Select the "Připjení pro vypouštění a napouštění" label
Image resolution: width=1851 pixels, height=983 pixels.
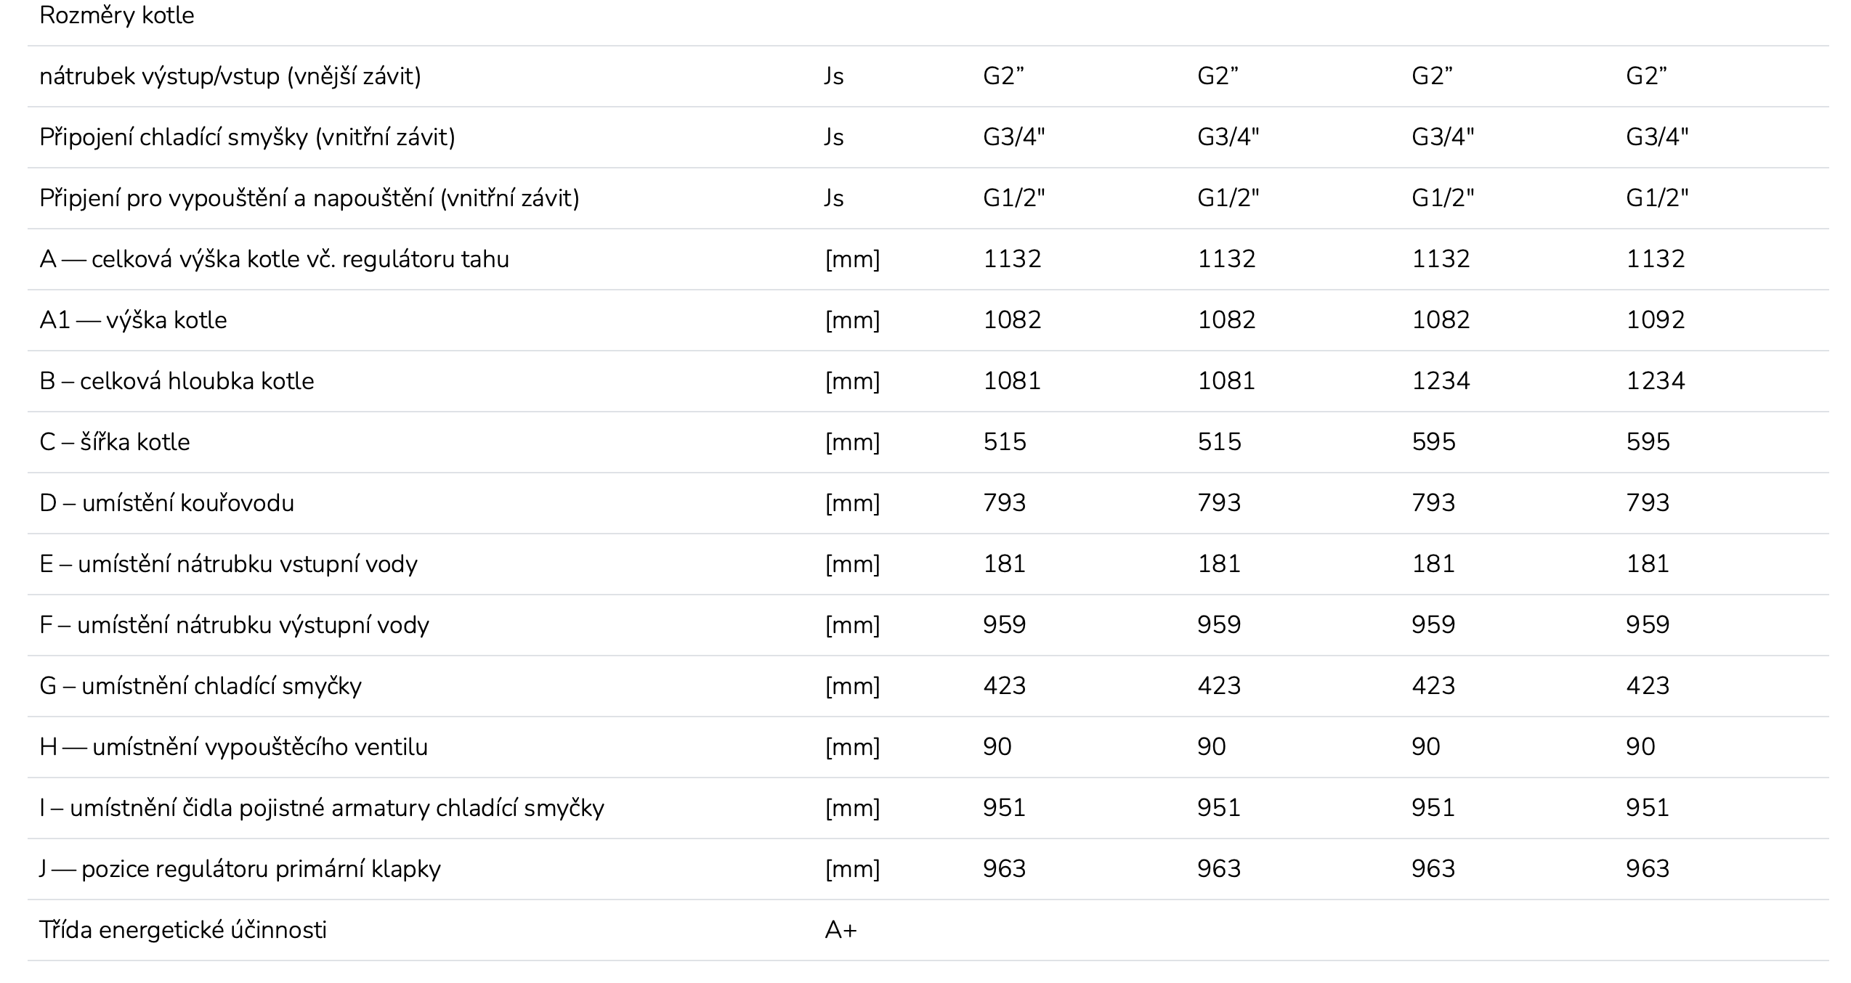click(309, 198)
